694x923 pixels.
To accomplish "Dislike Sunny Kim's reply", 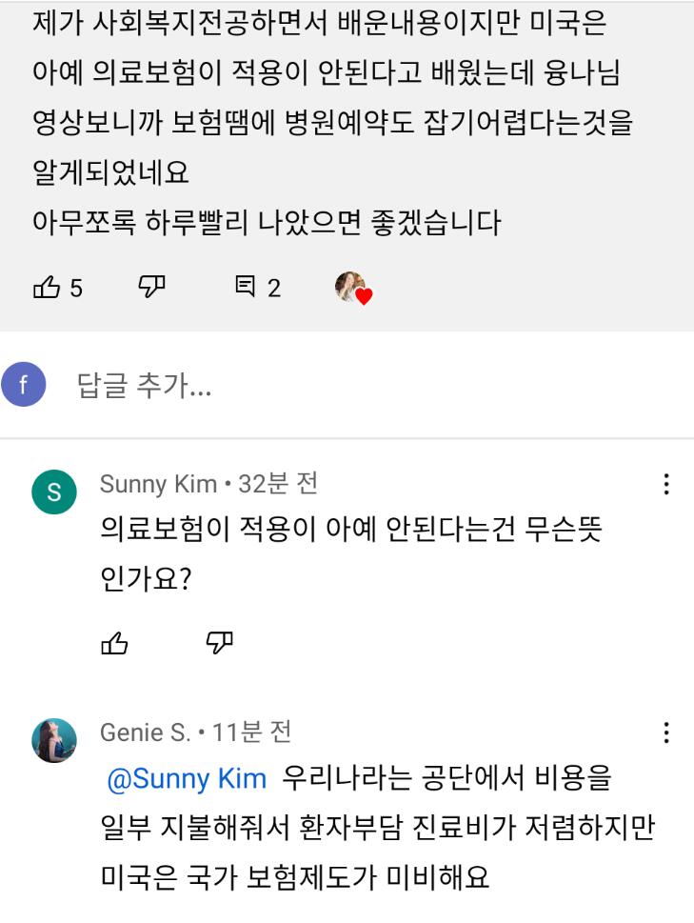I will 219,645.
